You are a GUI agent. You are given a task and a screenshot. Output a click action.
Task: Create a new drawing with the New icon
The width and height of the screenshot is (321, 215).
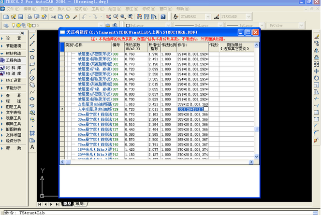tap(6, 16)
